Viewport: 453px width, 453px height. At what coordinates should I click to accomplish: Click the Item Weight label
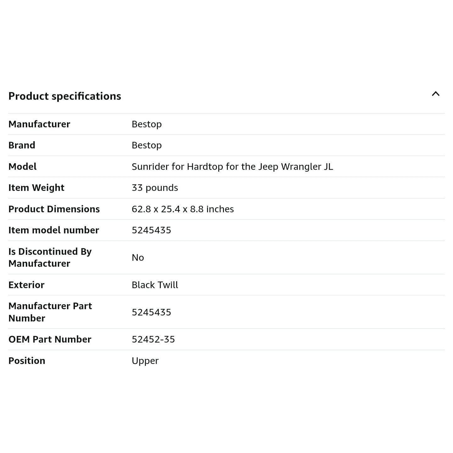[x=36, y=188]
